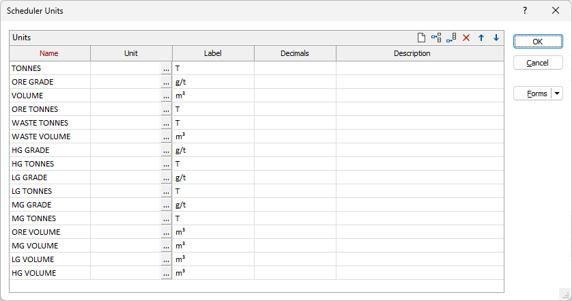Open unit picker for LG GRADE row
This screenshot has width=572, height=301.
(166, 177)
